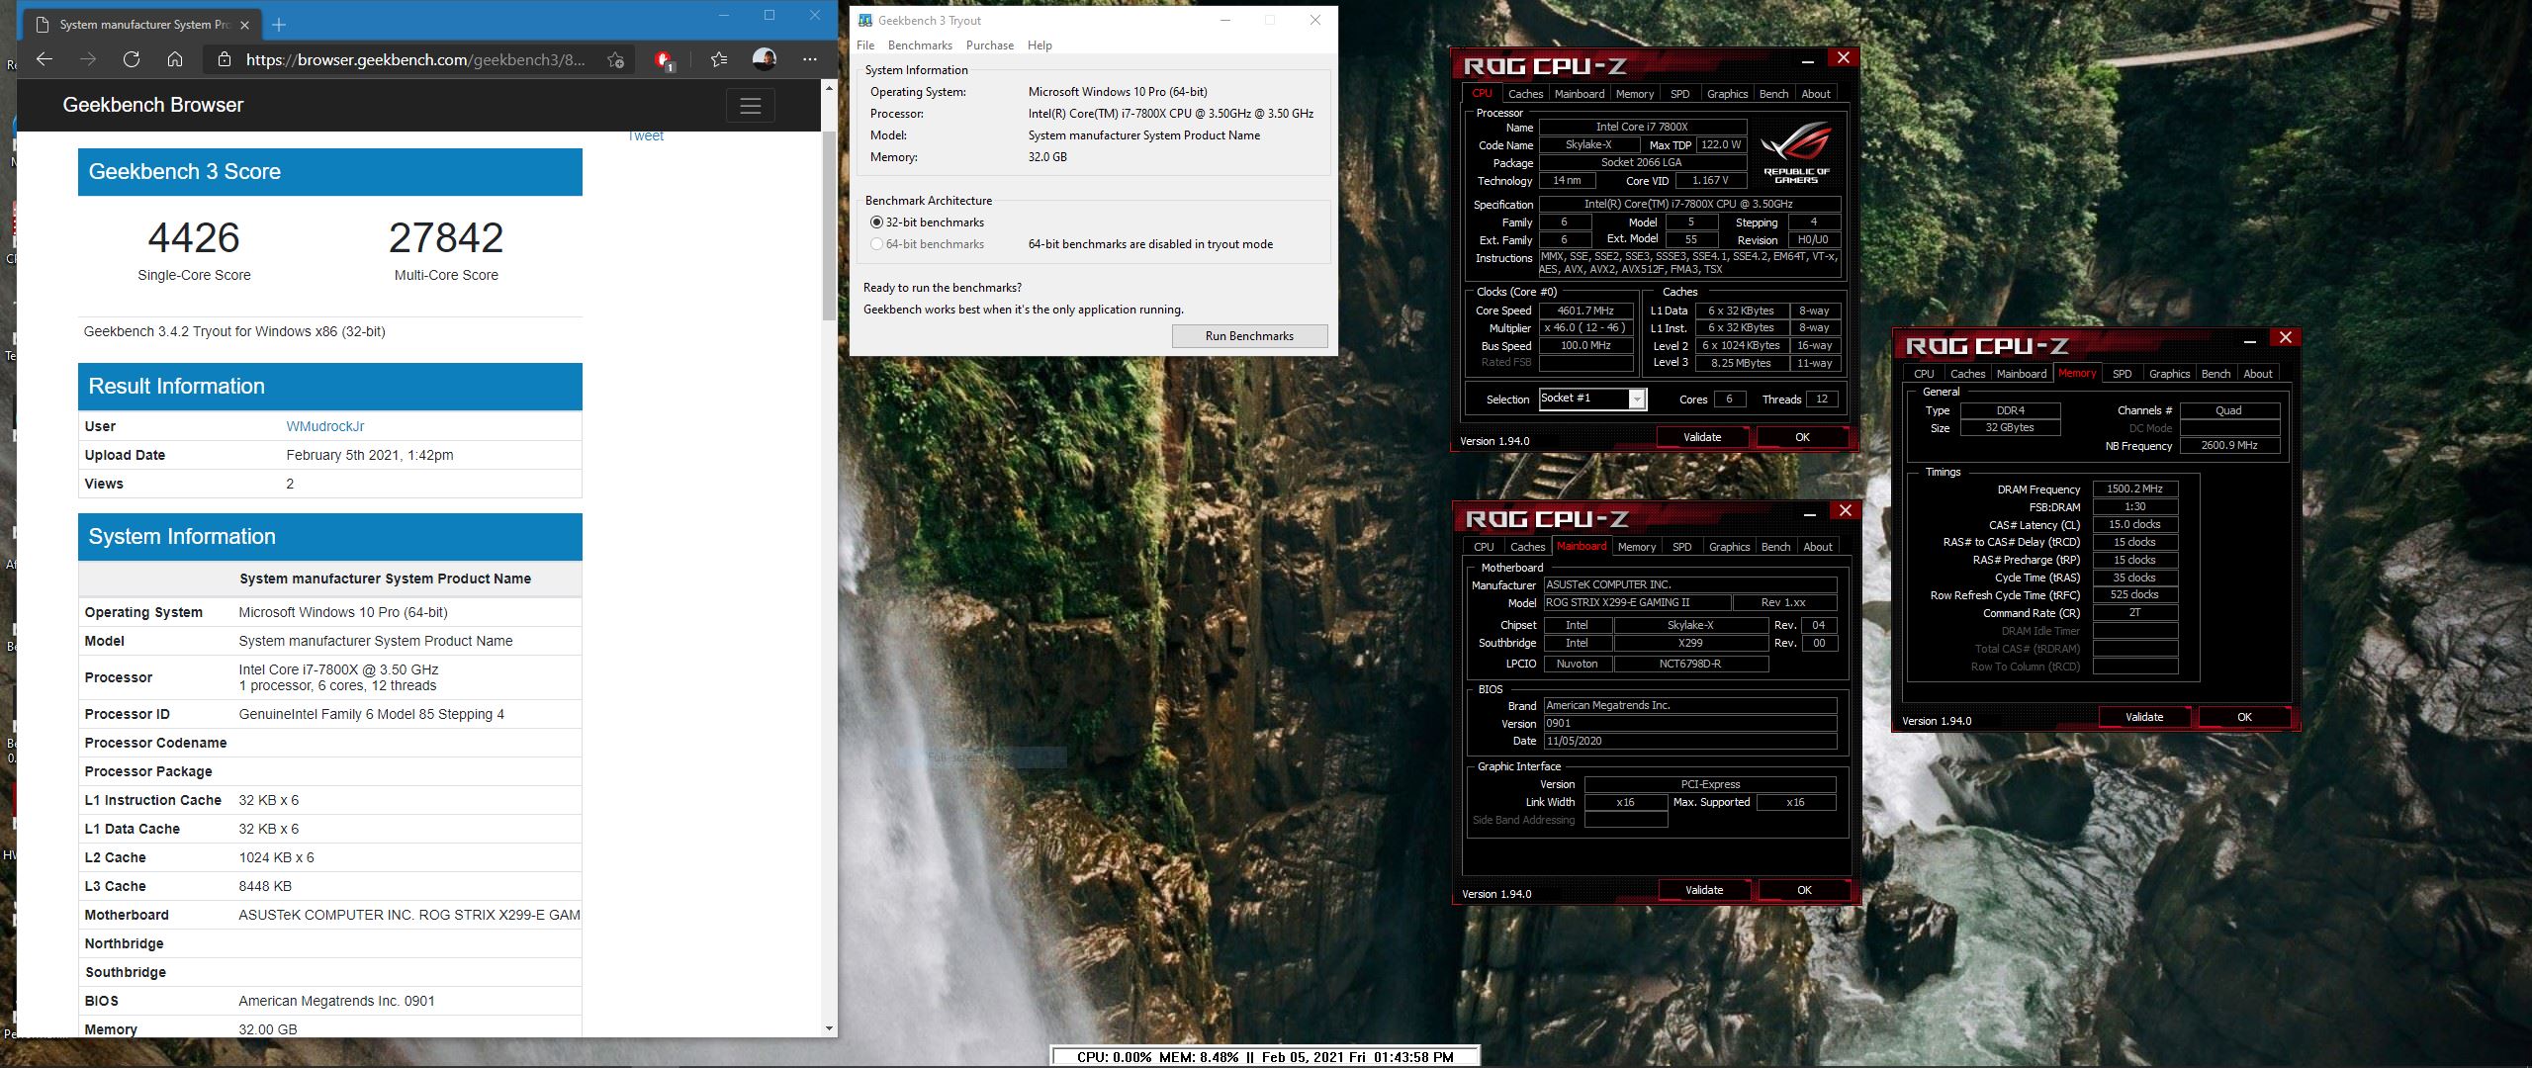
Task: Click the Intel Core i7 7800X name field
Action: [x=1642, y=127]
